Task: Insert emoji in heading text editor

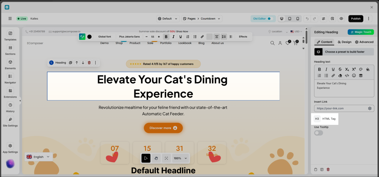Action: [x=354, y=75]
